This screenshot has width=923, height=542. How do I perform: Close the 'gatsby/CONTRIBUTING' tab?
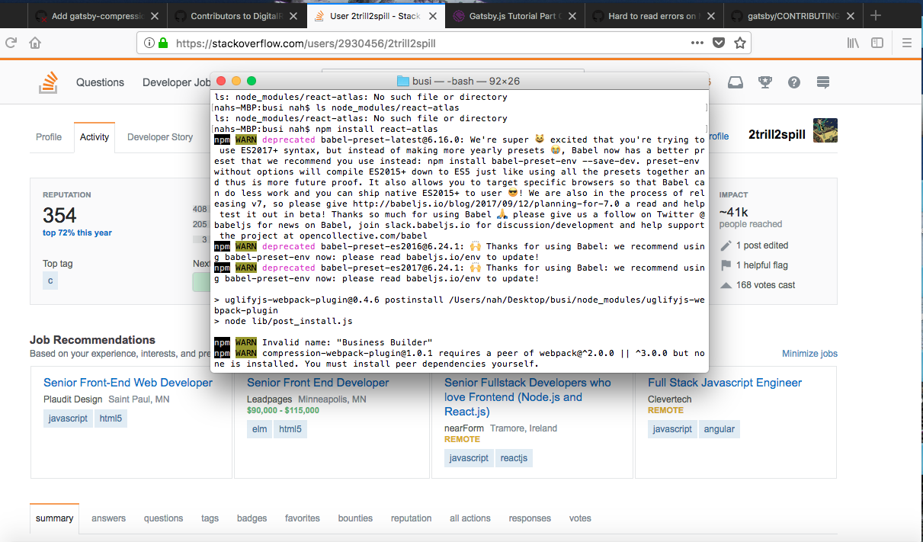click(849, 16)
